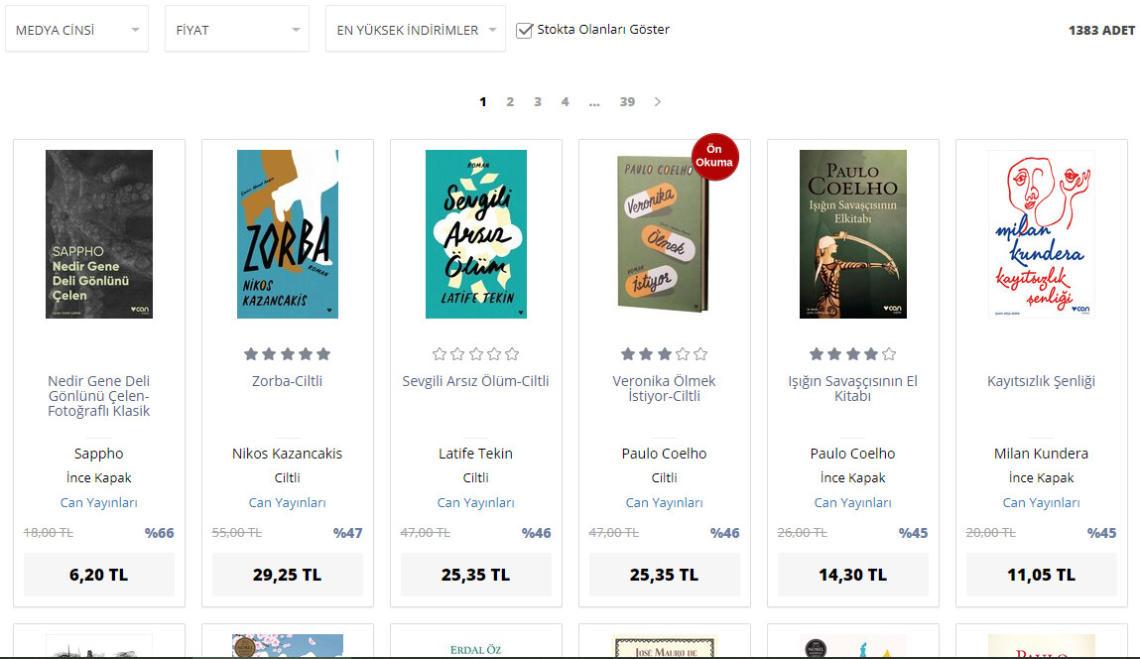Open the Medya Cinsi dropdown

[76, 30]
